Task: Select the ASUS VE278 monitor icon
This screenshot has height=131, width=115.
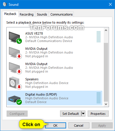Action: click(15, 37)
